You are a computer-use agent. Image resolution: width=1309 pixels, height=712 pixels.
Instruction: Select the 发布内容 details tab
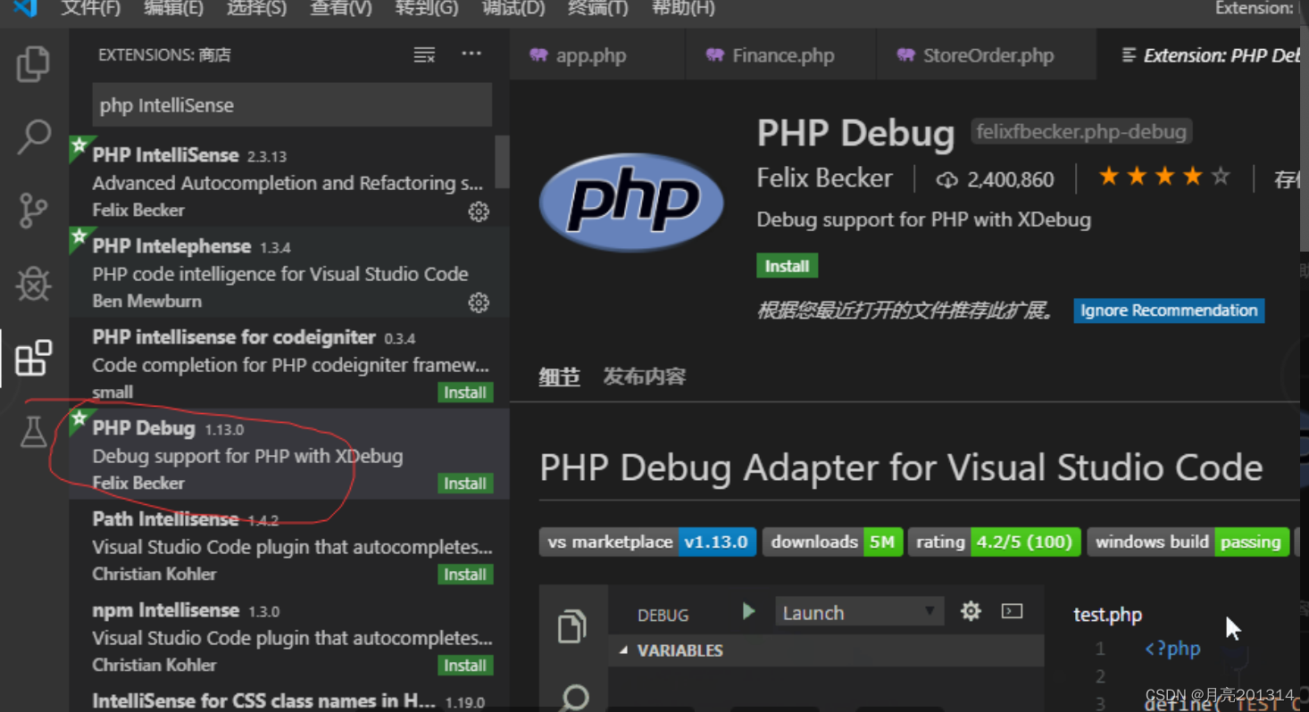click(x=644, y=377)
